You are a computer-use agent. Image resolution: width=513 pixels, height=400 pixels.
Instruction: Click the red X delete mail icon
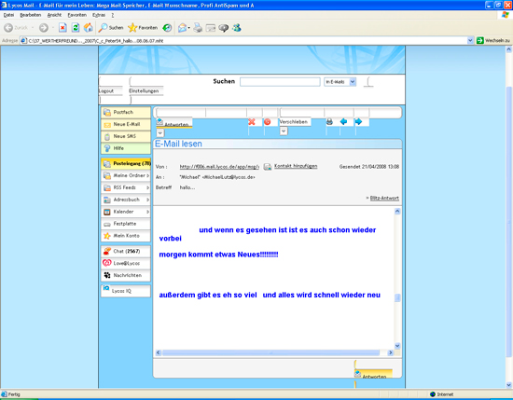pos(251,122)
